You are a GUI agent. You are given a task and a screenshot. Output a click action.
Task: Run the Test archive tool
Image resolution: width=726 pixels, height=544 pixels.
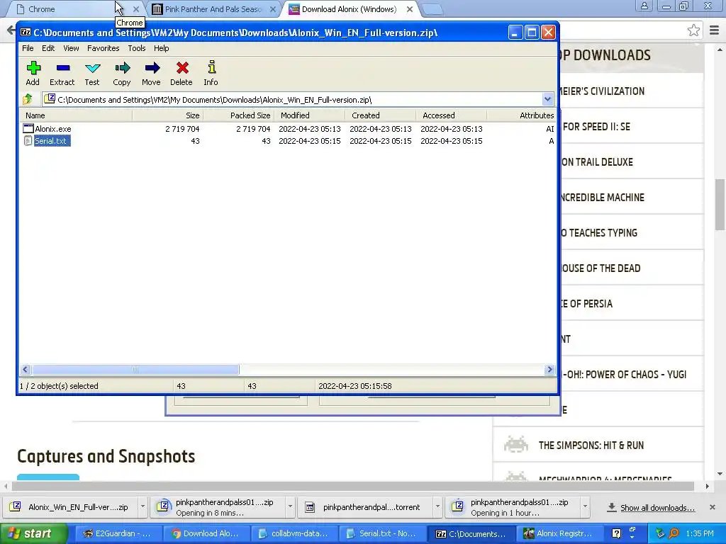tap(93, 68)
